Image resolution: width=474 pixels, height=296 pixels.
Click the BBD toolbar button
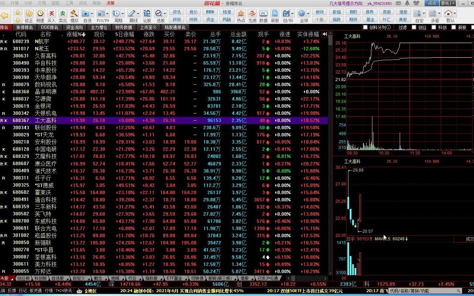click(210, 12)
